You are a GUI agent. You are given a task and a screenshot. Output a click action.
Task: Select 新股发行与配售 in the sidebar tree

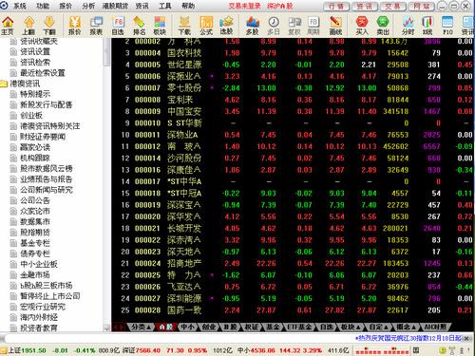[x=47, y=104]
